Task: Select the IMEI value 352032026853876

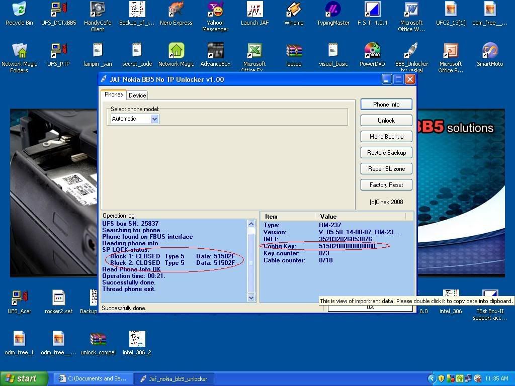Action: [345, 239]
